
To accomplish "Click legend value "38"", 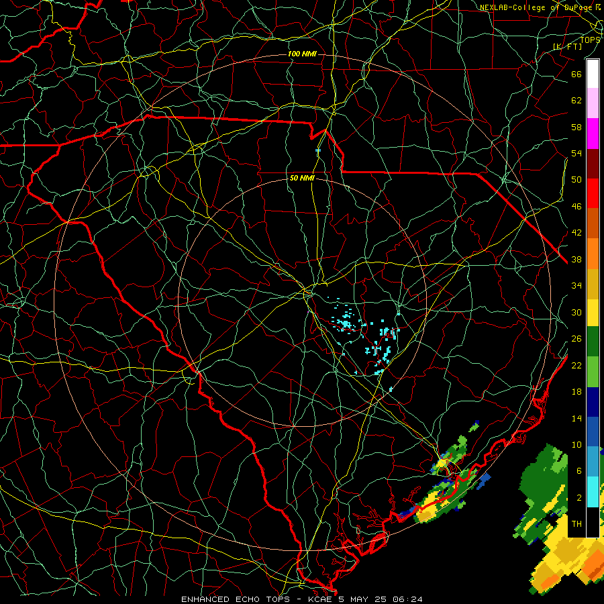I will (576, 259).
